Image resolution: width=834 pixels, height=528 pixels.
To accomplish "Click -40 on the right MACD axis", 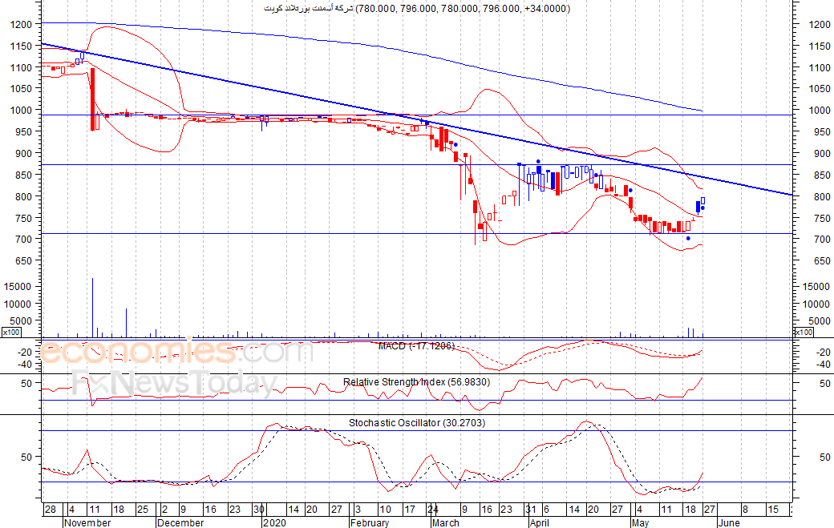I will click(822, 365).
